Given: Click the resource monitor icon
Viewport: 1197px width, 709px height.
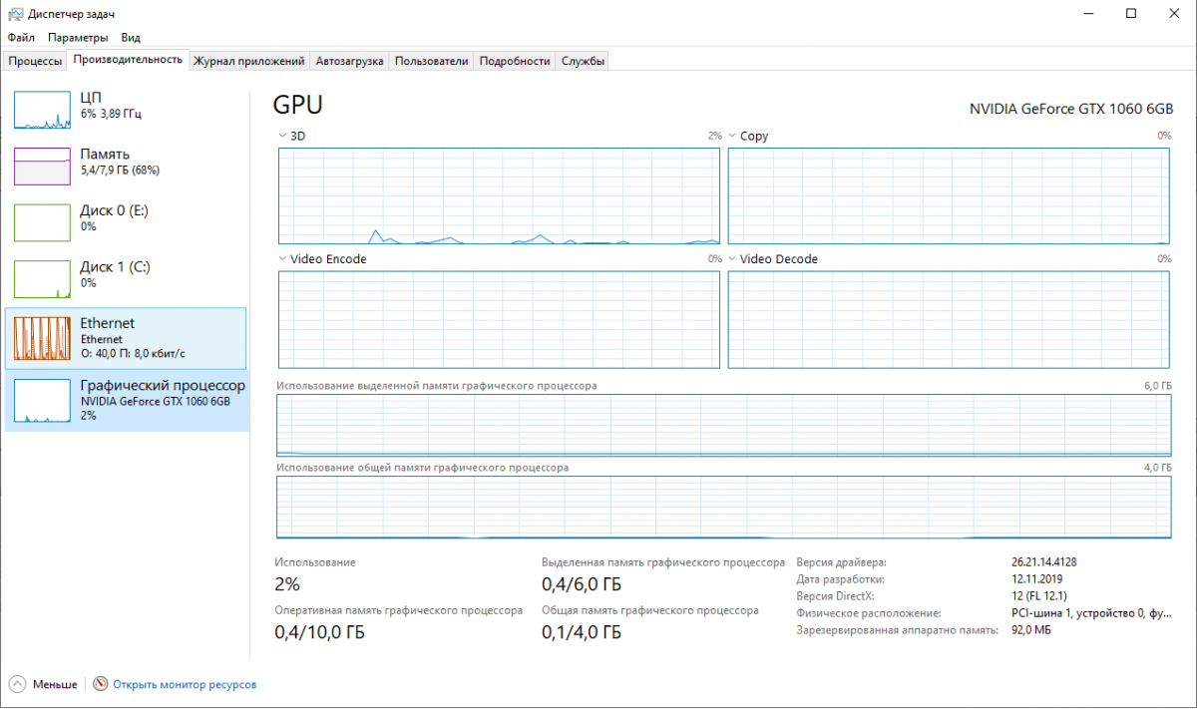Looking at the screenshot, I should [100, 684].
